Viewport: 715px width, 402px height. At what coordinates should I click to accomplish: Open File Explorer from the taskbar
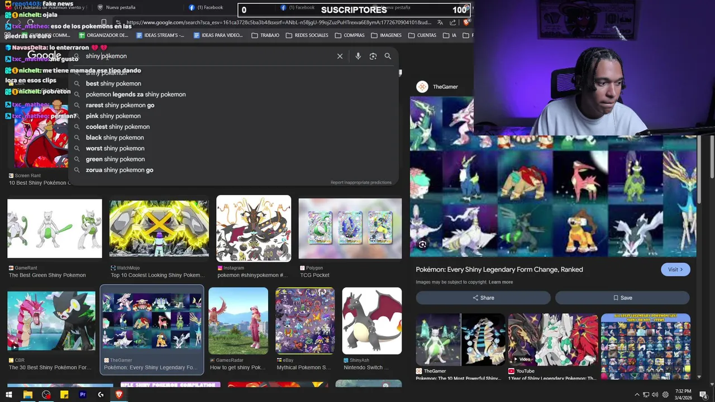coord(27,395)
